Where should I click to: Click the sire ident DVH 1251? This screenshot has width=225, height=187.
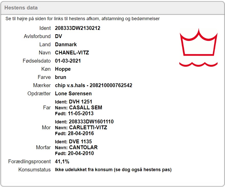coord(80,102)
